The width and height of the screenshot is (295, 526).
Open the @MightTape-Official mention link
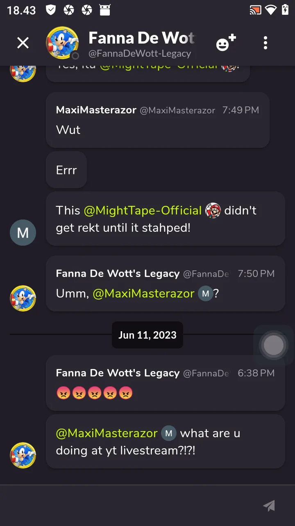[x=143, y=210]
